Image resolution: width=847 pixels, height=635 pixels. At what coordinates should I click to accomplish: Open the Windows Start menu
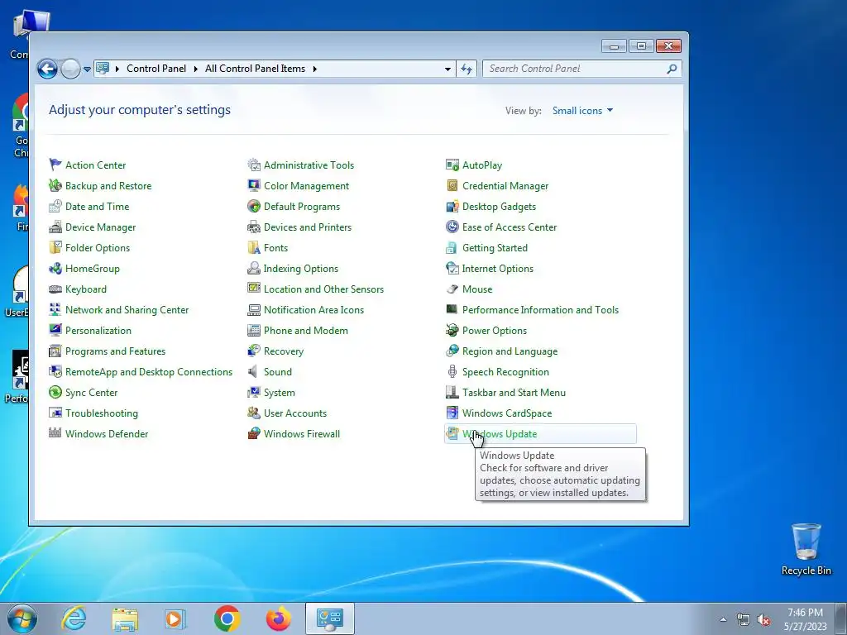pyautogui.click(x=22, y=618)
